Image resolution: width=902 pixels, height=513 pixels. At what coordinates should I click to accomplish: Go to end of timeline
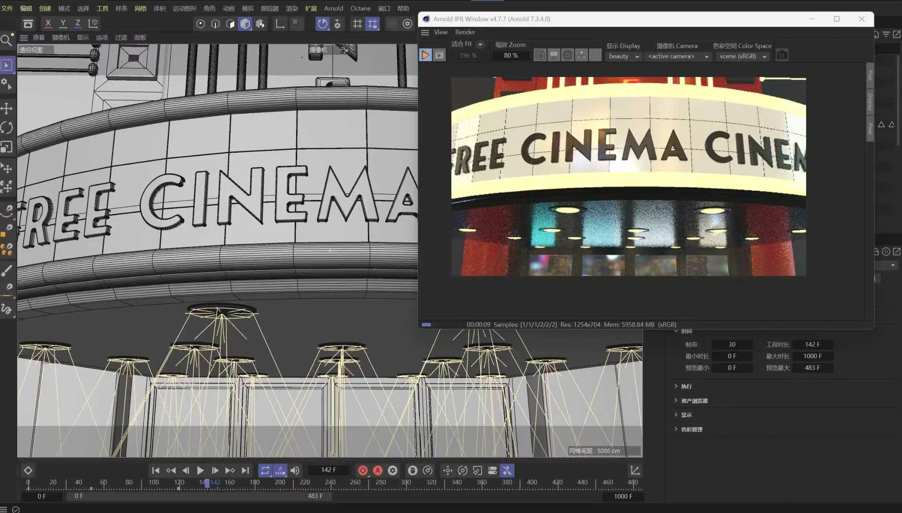tap(245, 471)
